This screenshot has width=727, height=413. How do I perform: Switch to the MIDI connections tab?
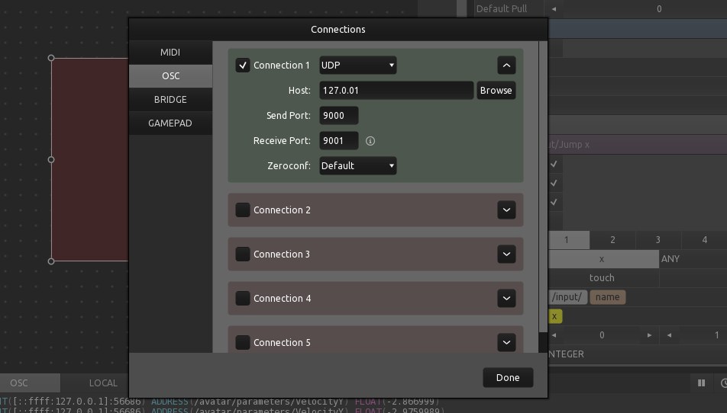coord(170,53)
